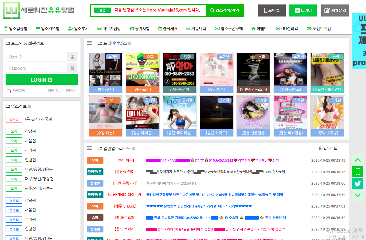The height and width of the screenshot is (240, 366).
Task: Expand the 프리미엄업소 dropdown arrow
Action: 130,44
